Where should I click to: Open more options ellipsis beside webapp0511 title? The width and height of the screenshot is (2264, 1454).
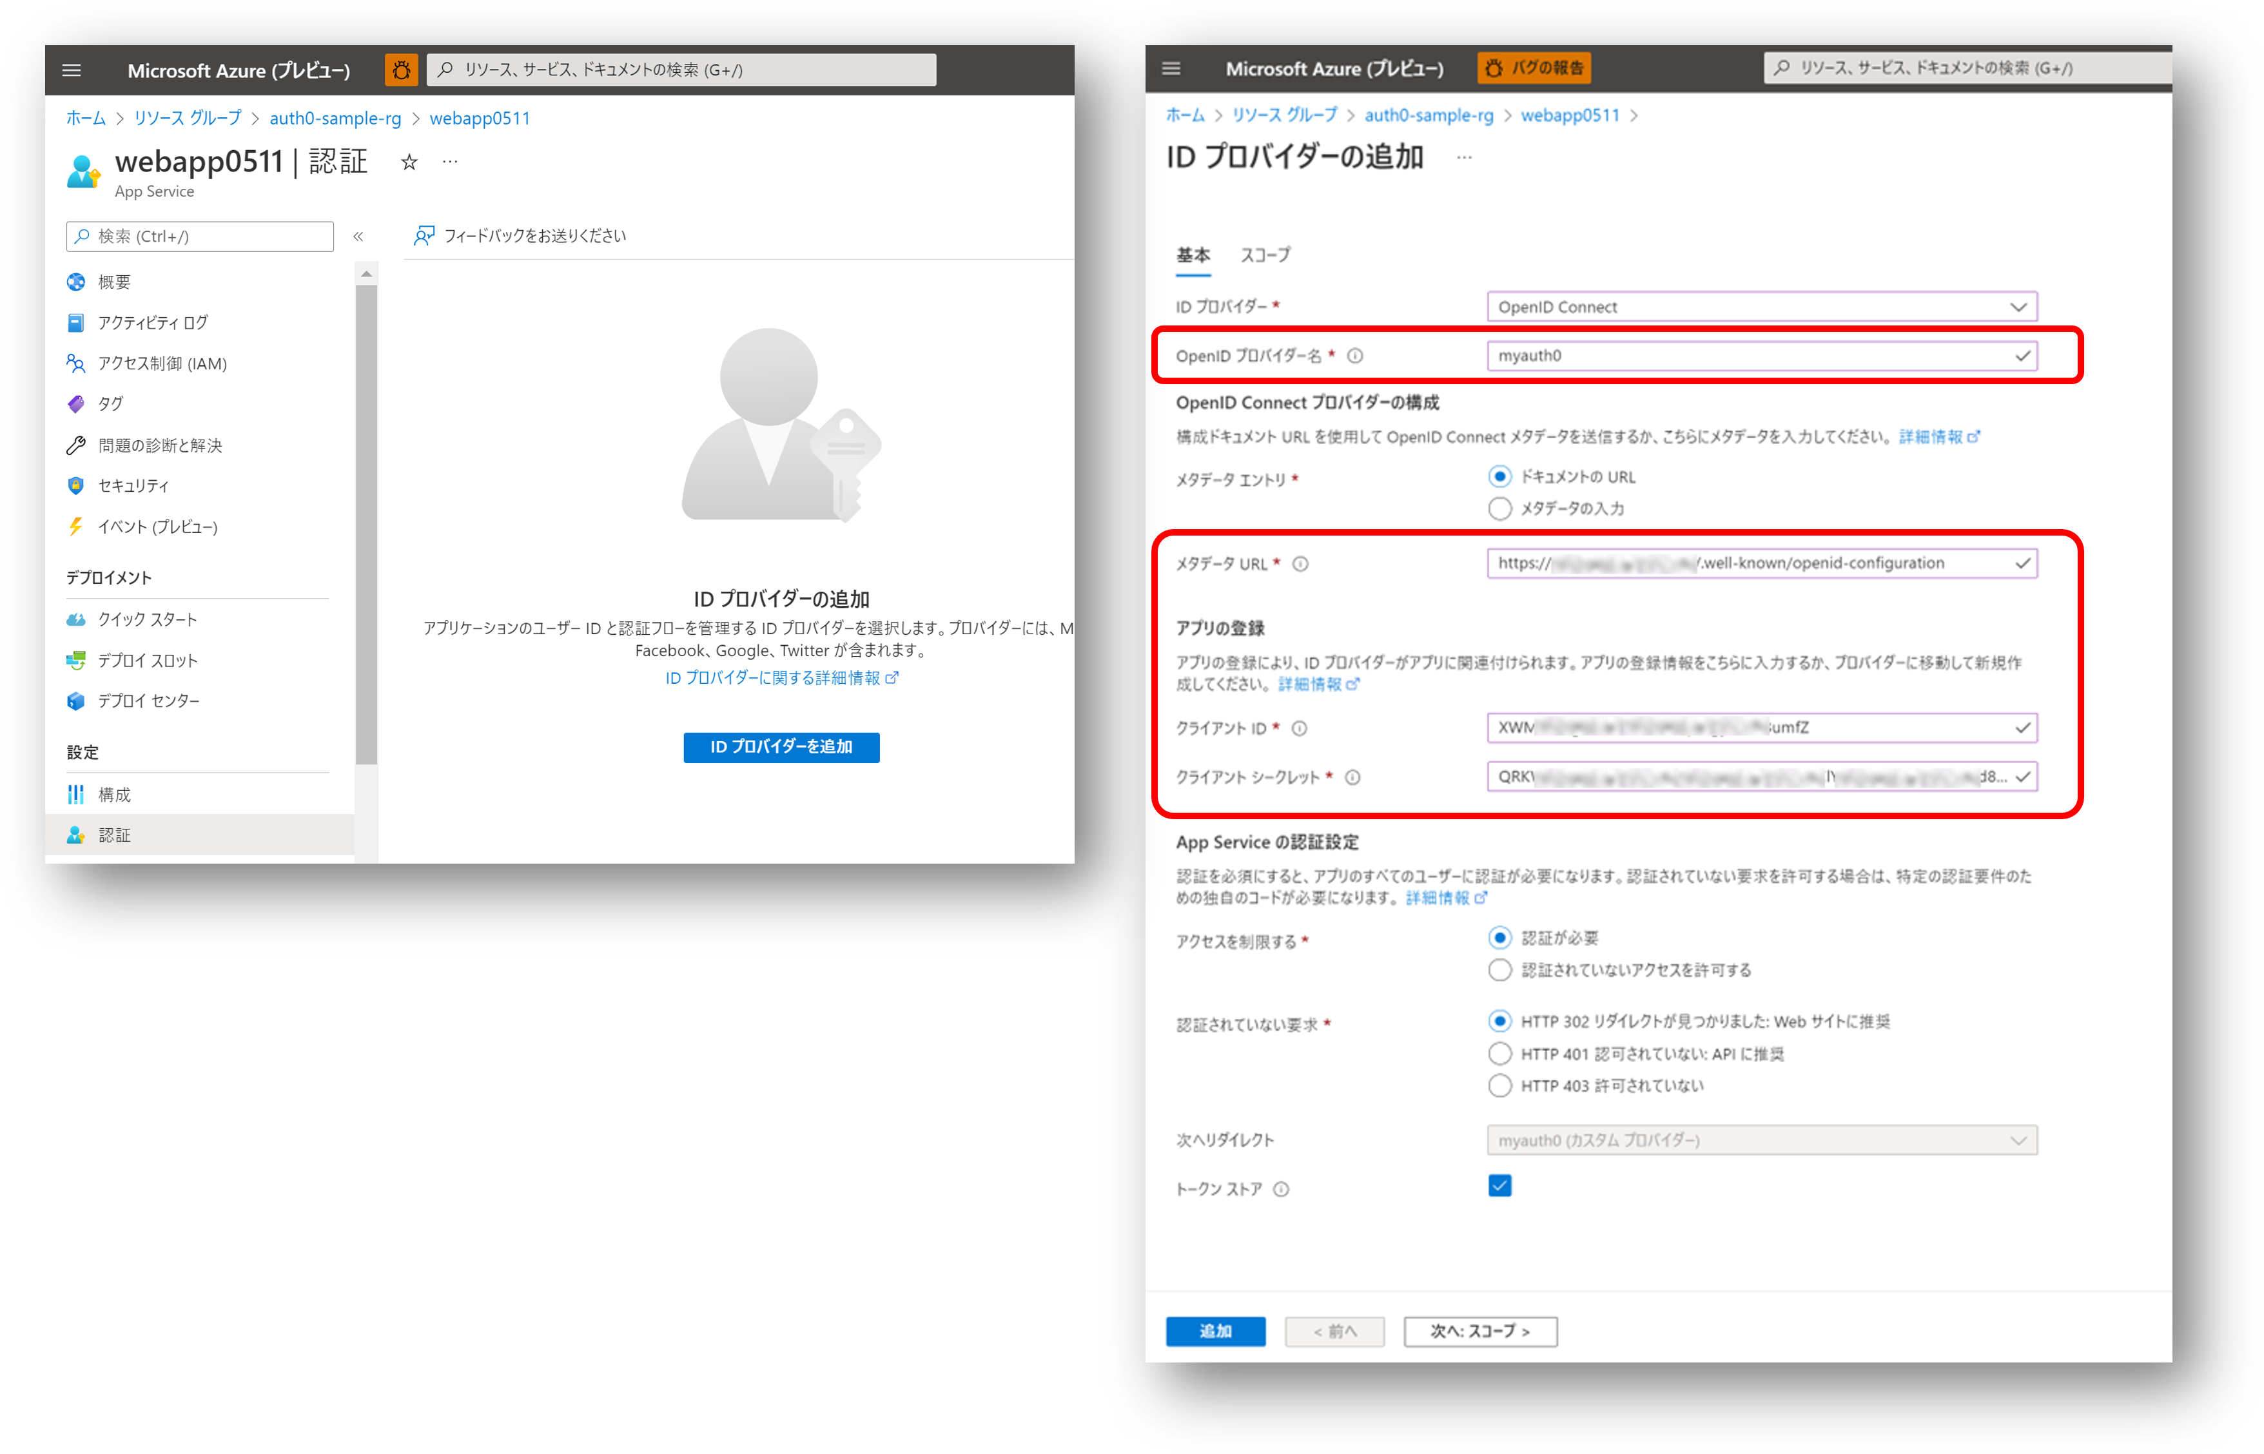451,162
